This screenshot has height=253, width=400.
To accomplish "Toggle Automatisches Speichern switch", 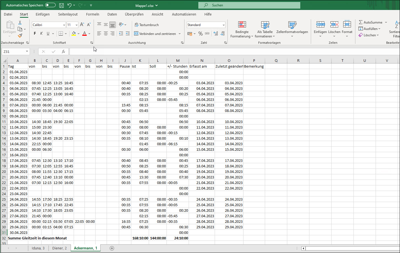I will (x=50, y=5).
